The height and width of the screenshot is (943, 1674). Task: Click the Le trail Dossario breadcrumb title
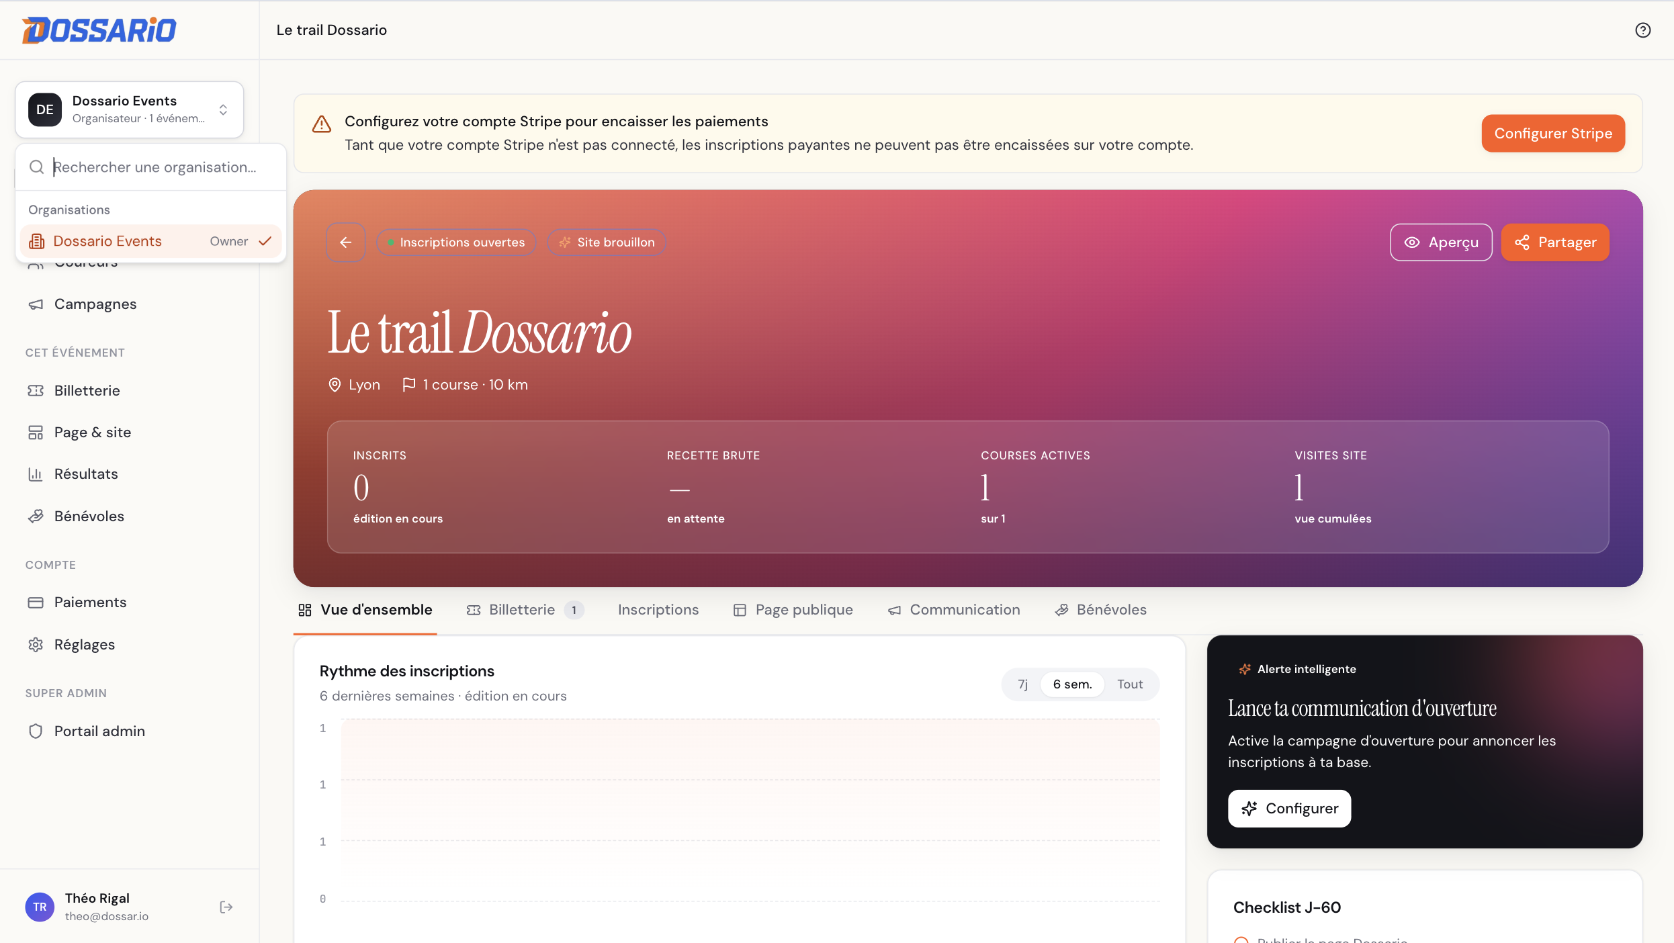tap(332, 30)
